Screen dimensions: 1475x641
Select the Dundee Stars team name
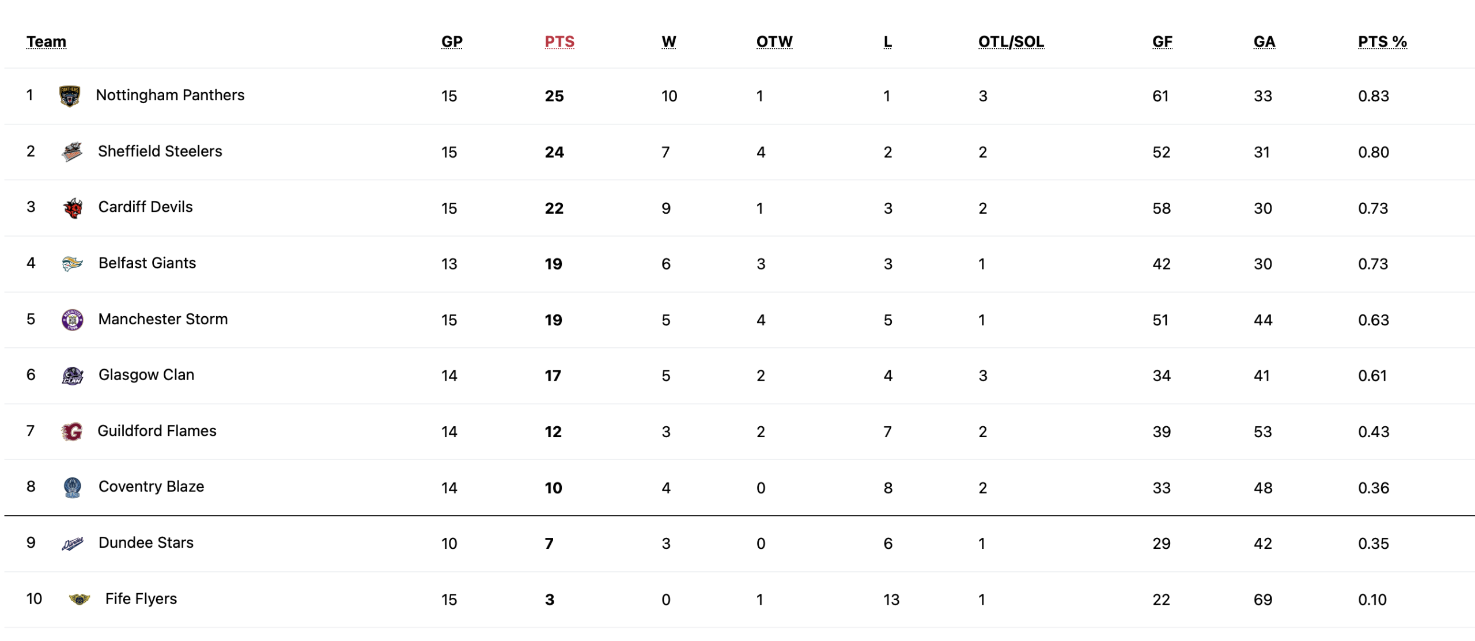(146, 543)
